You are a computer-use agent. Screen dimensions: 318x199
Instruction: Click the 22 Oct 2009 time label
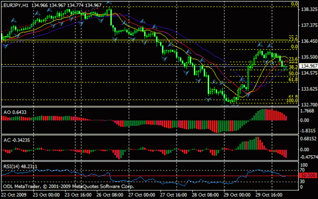(14, 195)
